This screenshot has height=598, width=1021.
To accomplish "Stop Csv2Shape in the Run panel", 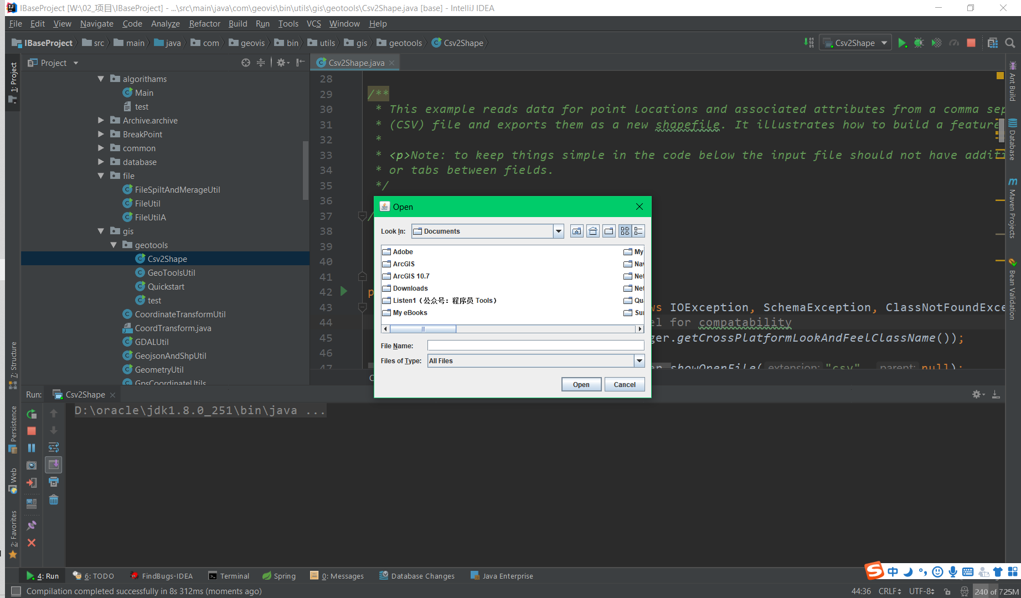I will (x=32, y=431).
